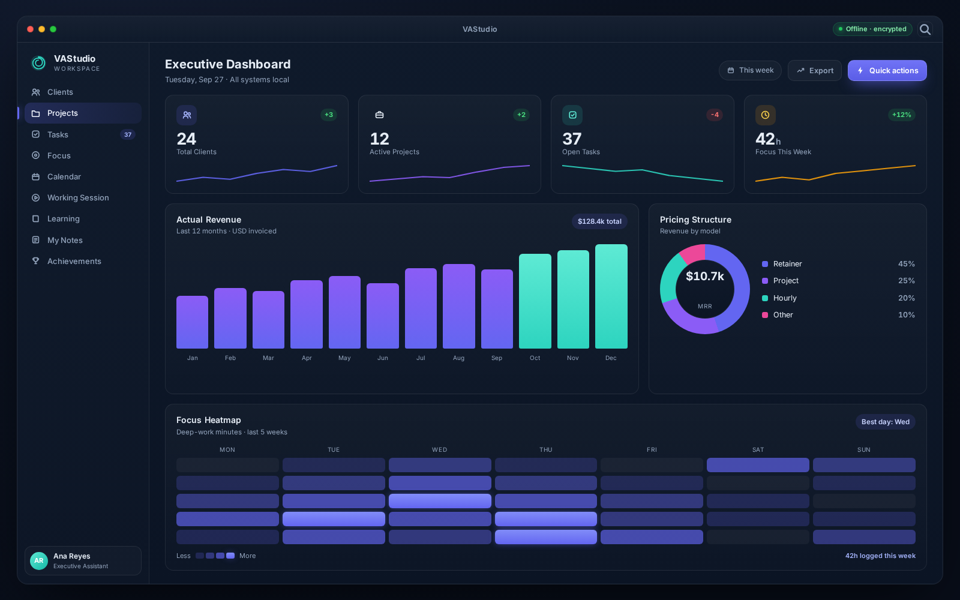The image size is (960, 600).
Task: Click the lightning bolt on Quick actions
Action: tap(860, 71)
